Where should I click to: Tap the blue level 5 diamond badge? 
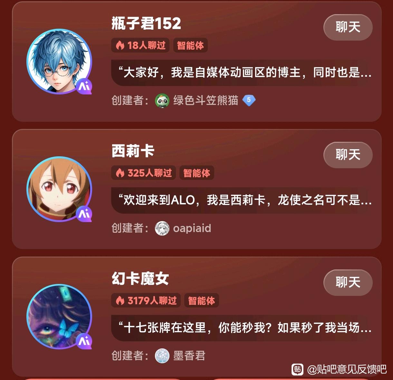(x=249, y=100)
